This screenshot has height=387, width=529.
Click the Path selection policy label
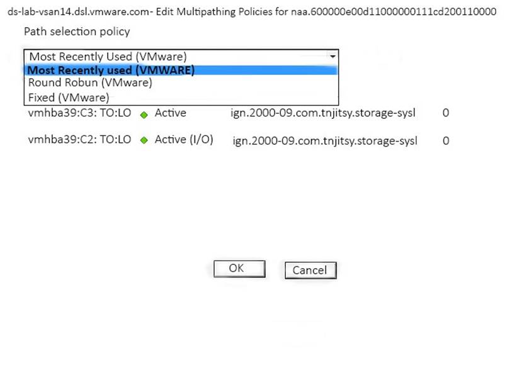click(x=77, y=31)
